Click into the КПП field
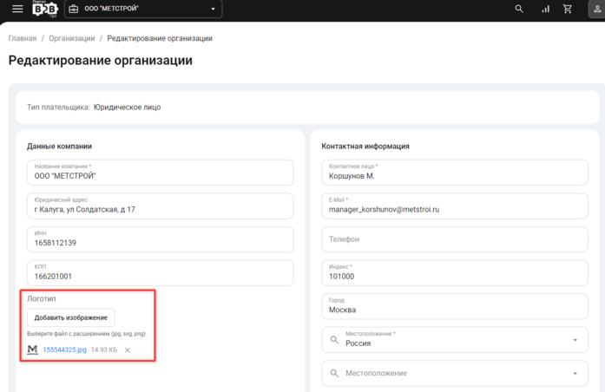Image resolution: width=605 pixels, height=392 pixels. 160,273
